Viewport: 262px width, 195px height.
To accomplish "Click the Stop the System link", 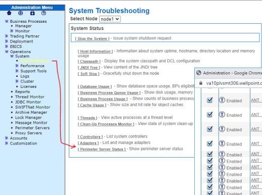I will [x=92, y=38].
